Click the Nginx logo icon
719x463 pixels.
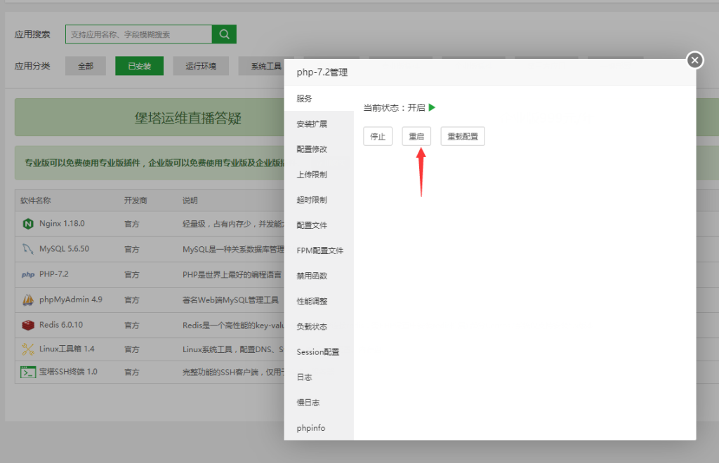pos(28,224)
